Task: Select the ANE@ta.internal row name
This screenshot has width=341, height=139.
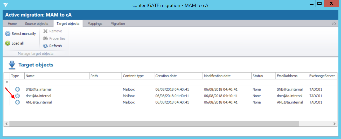Action: coord(39,102)
